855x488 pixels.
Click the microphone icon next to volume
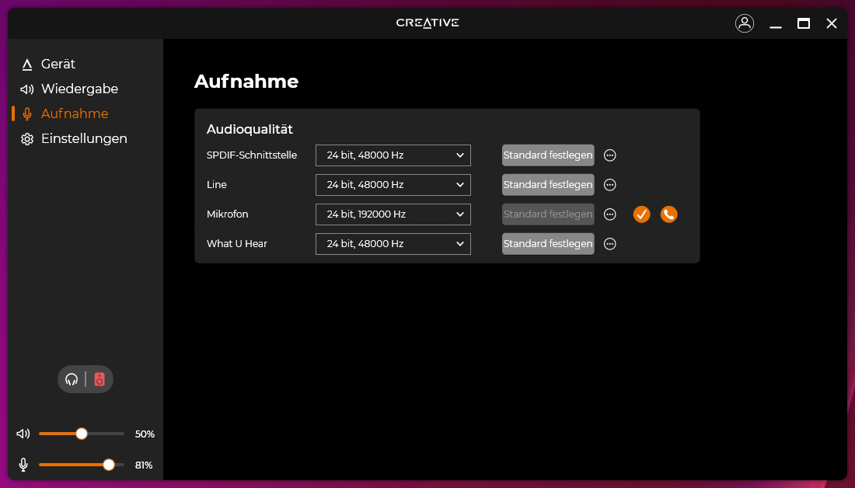tap(23, 464)
